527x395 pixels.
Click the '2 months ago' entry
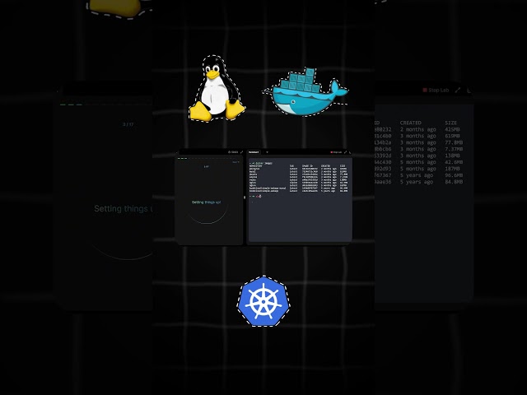tap(417, 129)
